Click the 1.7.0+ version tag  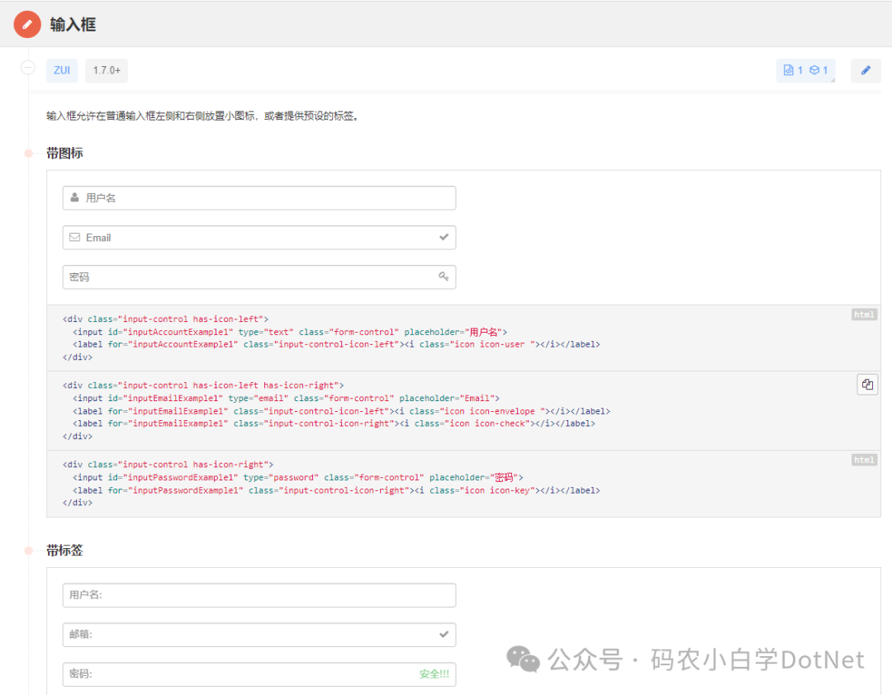coord(107,70)
